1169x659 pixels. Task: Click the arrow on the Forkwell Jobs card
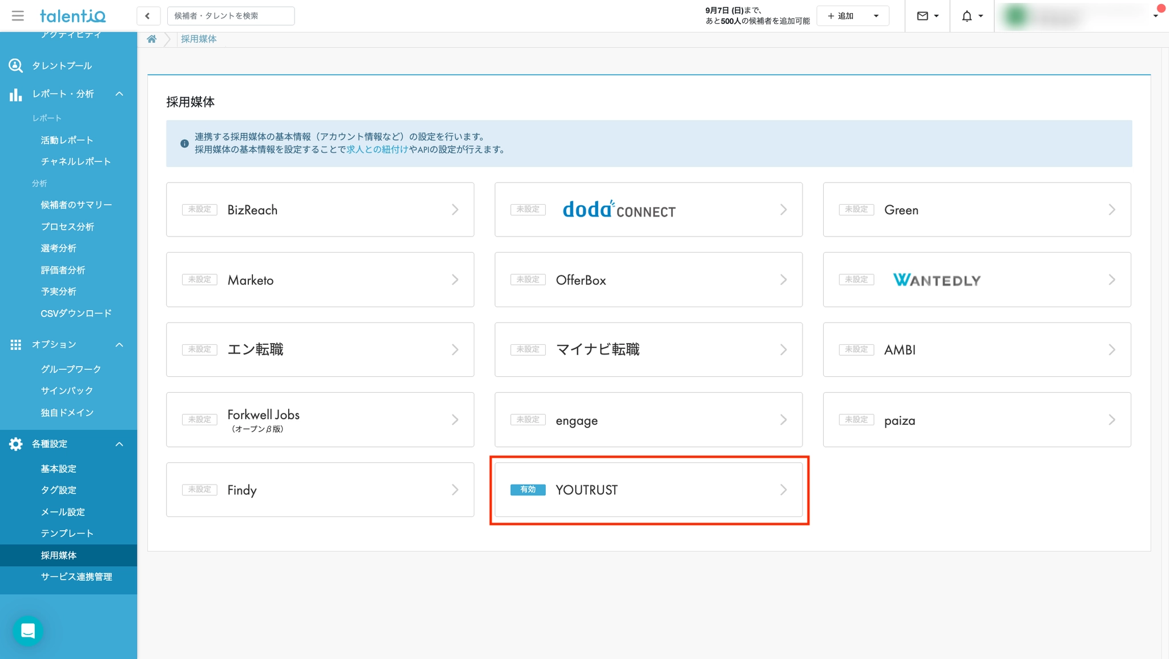[x=455, y=420]
